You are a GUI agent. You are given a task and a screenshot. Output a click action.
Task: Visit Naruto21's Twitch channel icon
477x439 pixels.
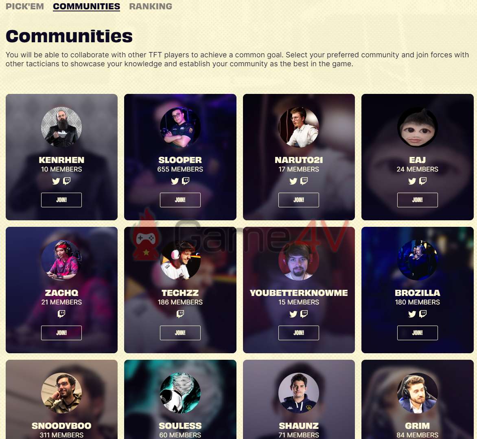304,181
